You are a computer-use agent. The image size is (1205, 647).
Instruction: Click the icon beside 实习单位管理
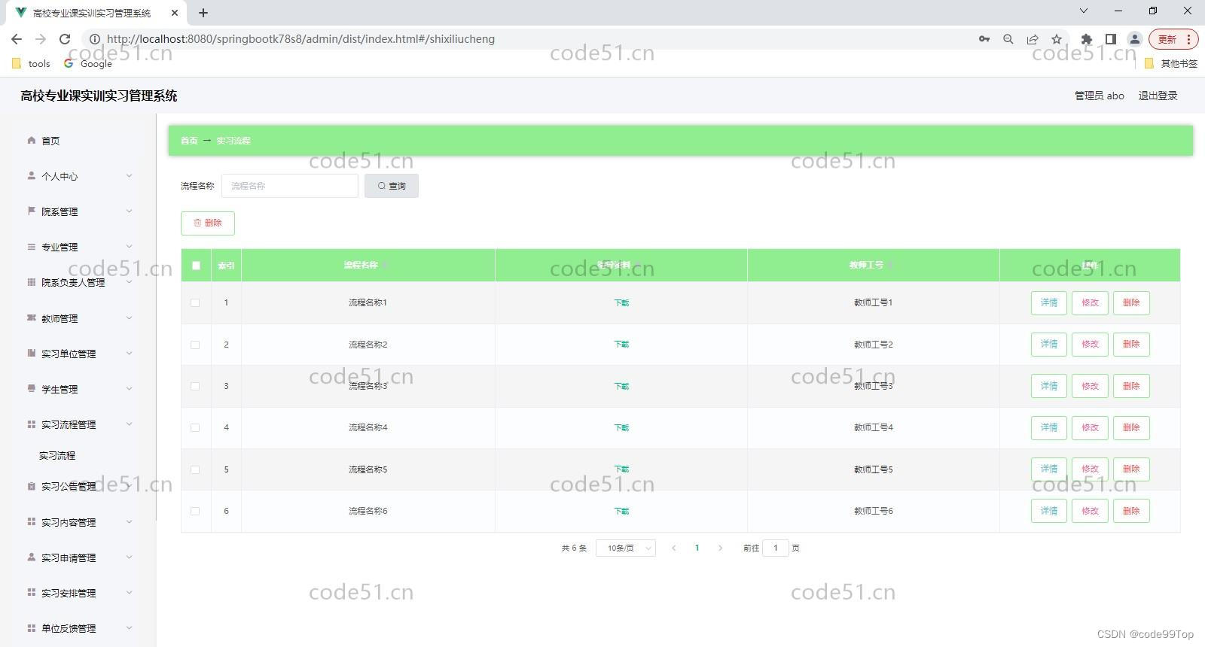(31, 353)
